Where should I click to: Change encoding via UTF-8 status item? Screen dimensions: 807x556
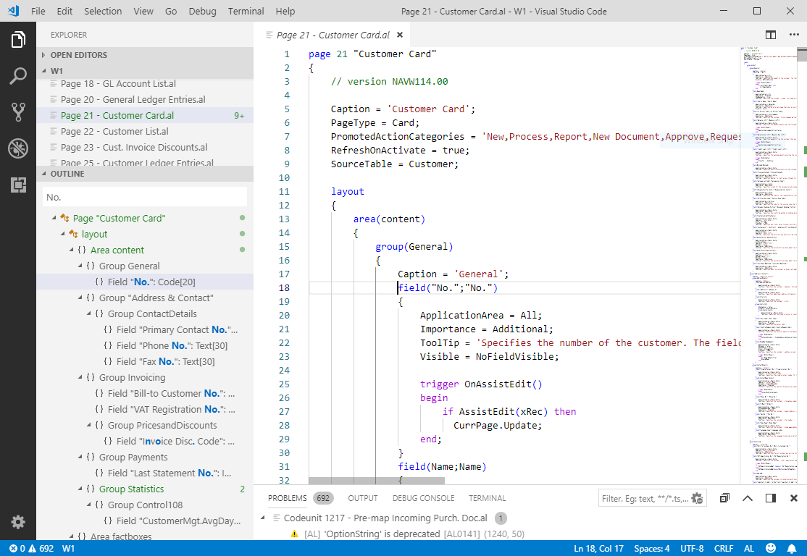tap(692, 548)
